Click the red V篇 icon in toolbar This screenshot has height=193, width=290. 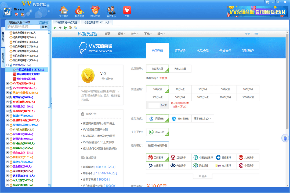click(x=127, y=11)
